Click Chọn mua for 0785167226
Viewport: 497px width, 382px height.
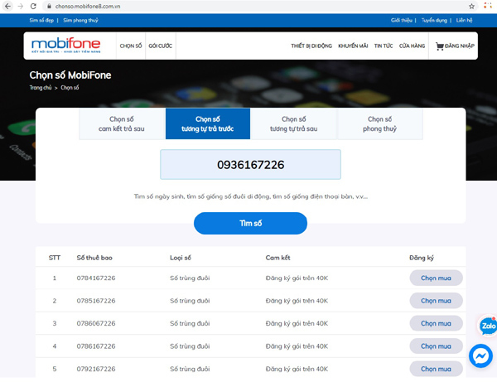click(x=436, y=301)
